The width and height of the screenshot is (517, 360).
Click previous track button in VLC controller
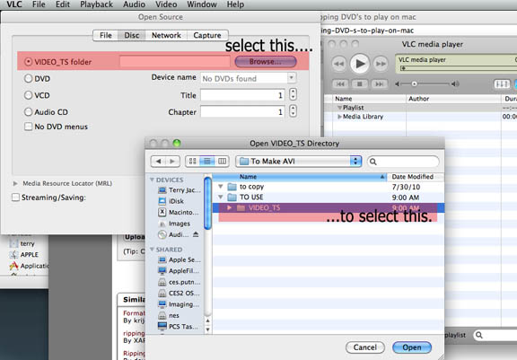coord(340,84)
